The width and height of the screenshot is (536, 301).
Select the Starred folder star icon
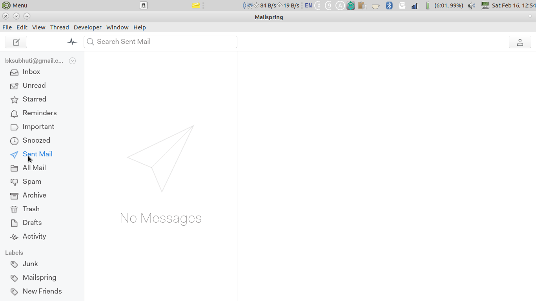point(14,99)
